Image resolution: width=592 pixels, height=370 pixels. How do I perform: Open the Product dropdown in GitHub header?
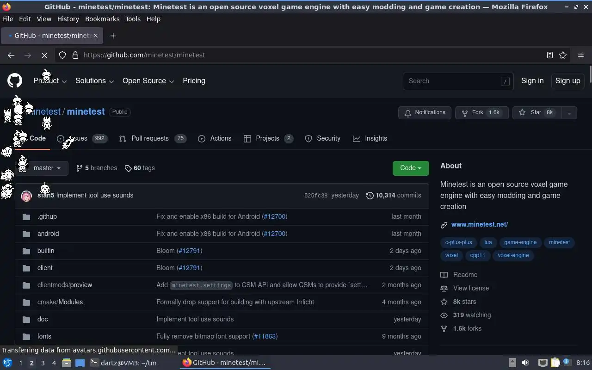pyautogui.click(x=50, y=80)
